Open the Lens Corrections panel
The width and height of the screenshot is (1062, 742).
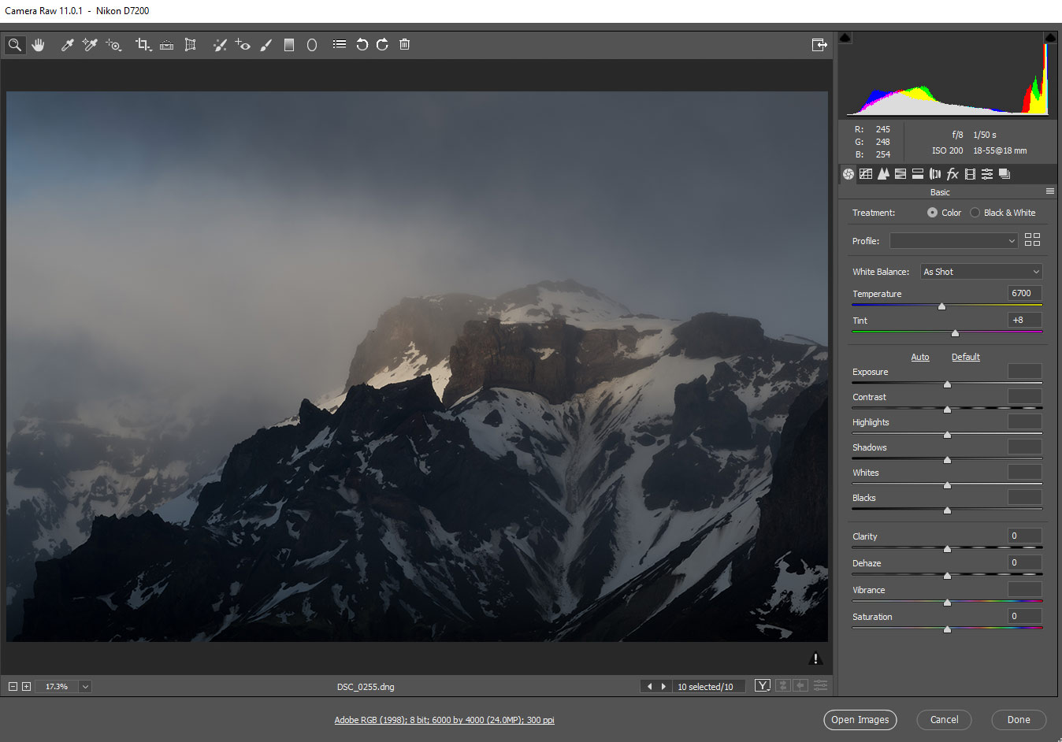(935, 174)
